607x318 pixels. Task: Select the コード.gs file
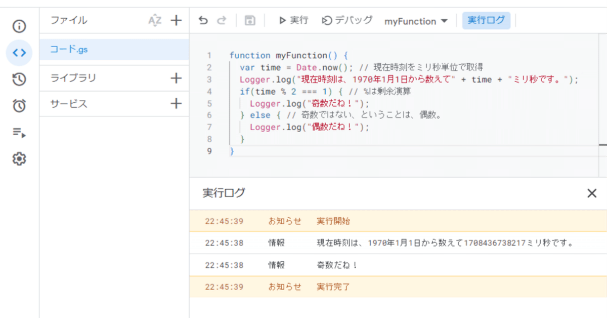pos(114,50)
